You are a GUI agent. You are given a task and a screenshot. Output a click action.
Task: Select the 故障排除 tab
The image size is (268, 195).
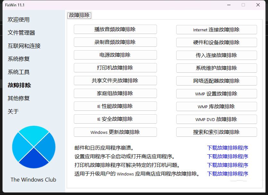point(79,15)
